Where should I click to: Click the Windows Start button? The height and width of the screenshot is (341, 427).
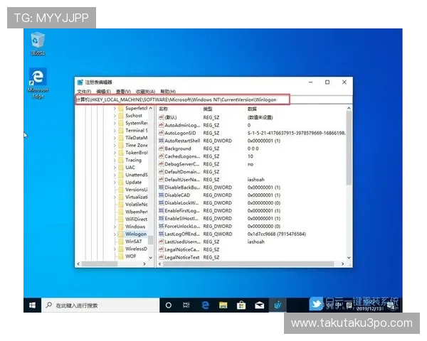point(32,305)
